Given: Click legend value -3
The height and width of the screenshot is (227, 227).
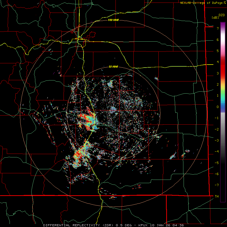Looking at the screenshot, I should (x=217, y=140).
